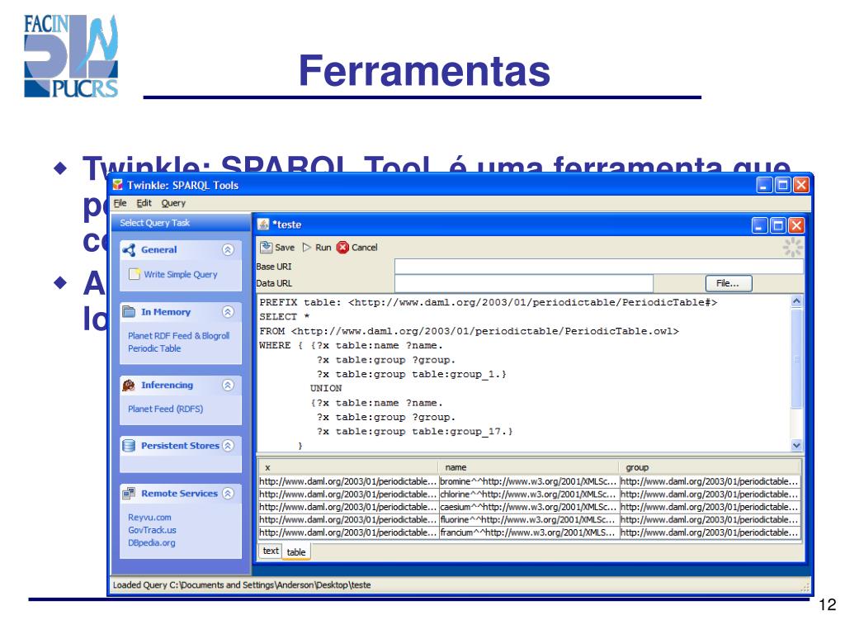This screenshot has width=845, height=634.
Task: Switch to the text results tab
Action: (x=271, y=551)
